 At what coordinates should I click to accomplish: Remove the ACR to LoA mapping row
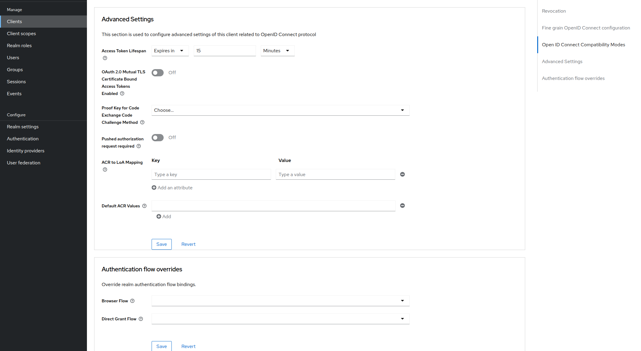[x=402, y=174]
